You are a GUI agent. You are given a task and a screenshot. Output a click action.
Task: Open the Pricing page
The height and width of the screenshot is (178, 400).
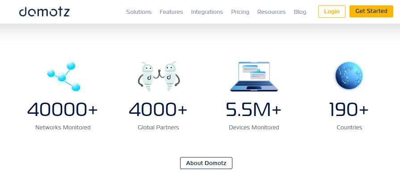240,12
